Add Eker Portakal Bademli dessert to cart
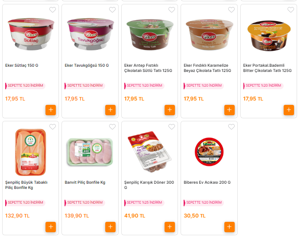This screenshot has height=237, width=304. click(289, 110)
